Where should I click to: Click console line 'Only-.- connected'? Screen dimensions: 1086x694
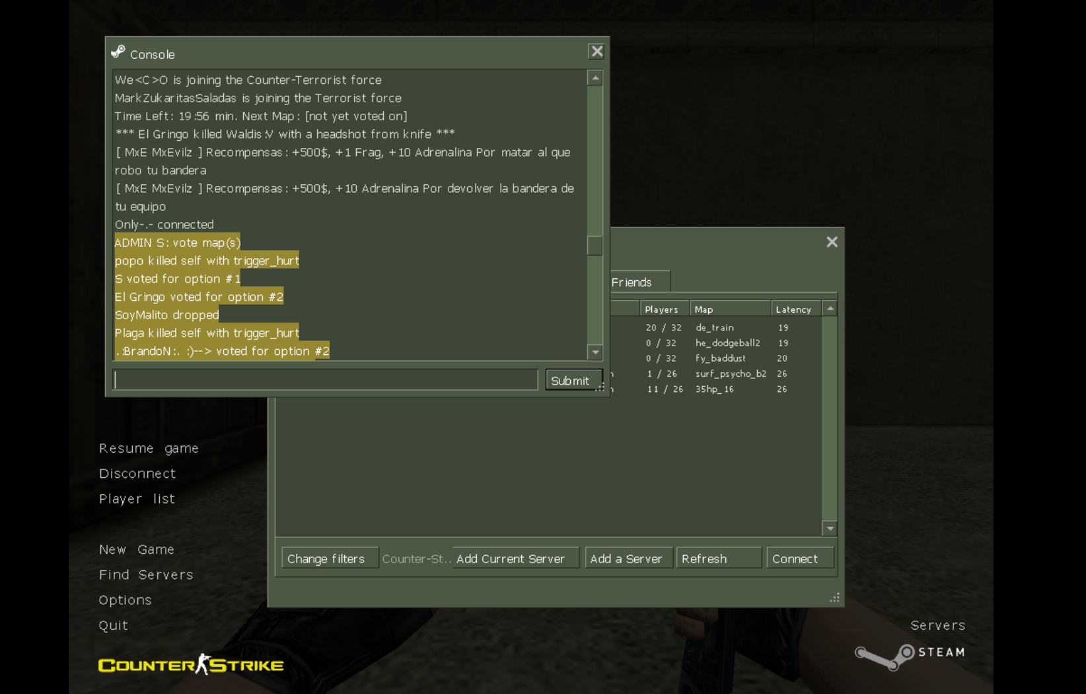click(x=164, y=225)
